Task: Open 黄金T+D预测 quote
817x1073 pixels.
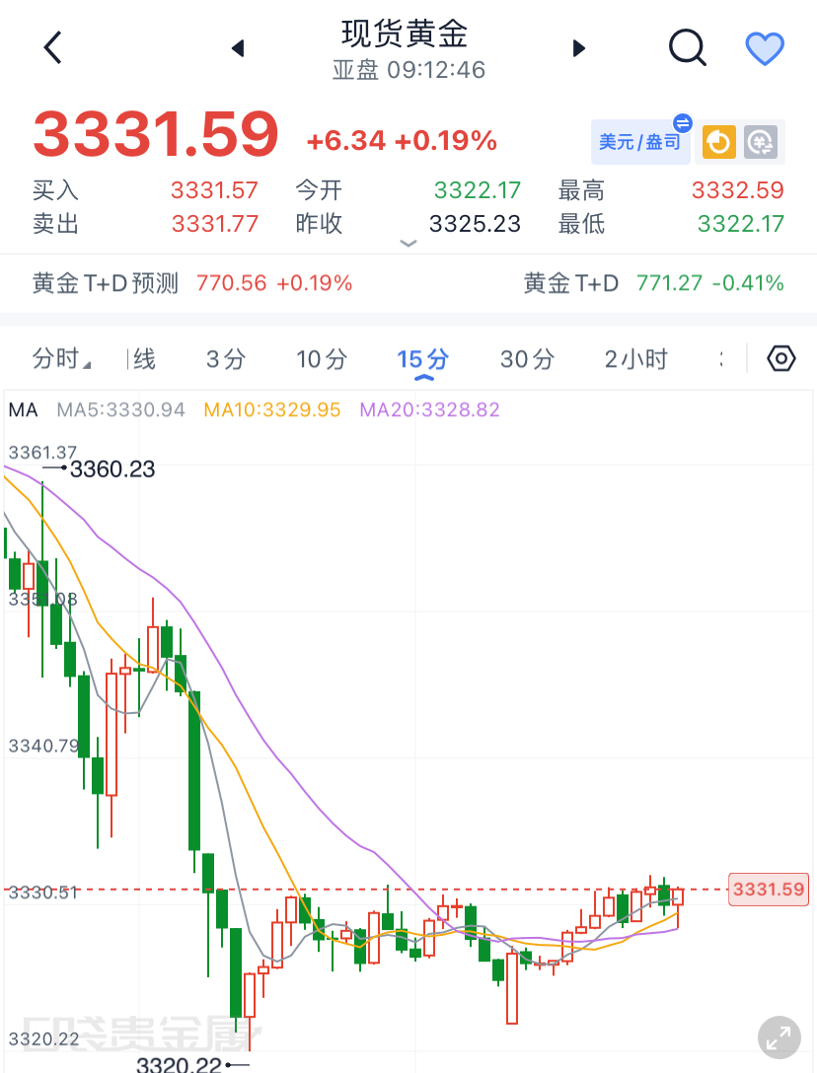Action: [192, 283]
